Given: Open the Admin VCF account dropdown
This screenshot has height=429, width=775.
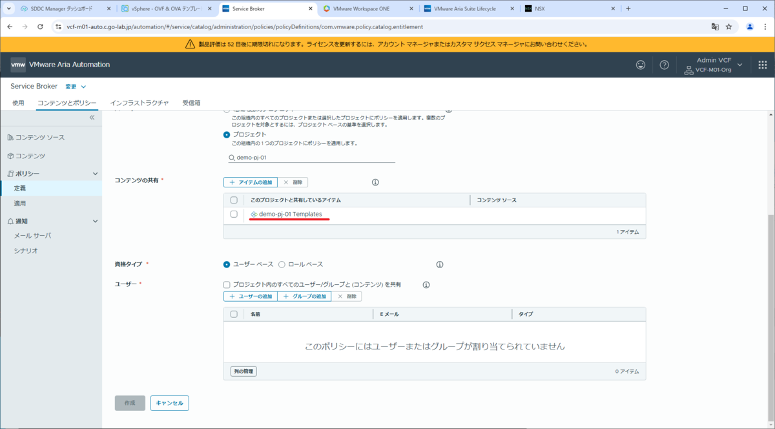Looking at the screenshot, I should [712, 65].
